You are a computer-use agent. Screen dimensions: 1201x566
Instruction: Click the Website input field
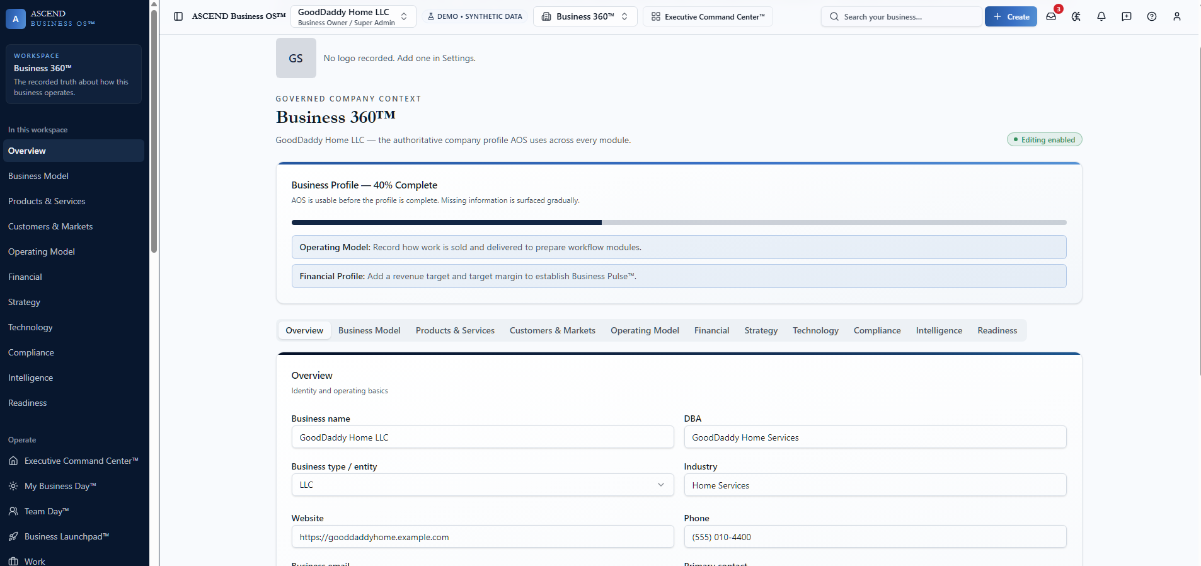[483, 536]
